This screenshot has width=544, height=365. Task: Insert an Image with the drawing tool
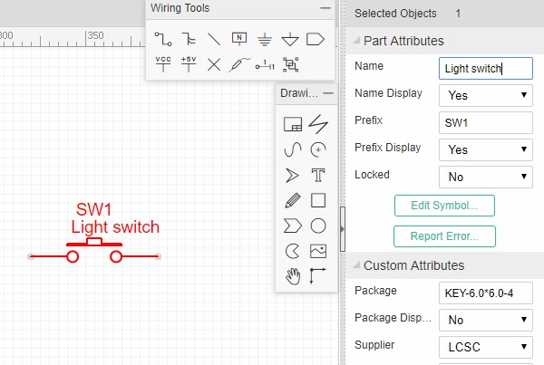coord(318,251)
